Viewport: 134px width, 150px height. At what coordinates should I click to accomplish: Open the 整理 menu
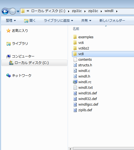point(11,21)
